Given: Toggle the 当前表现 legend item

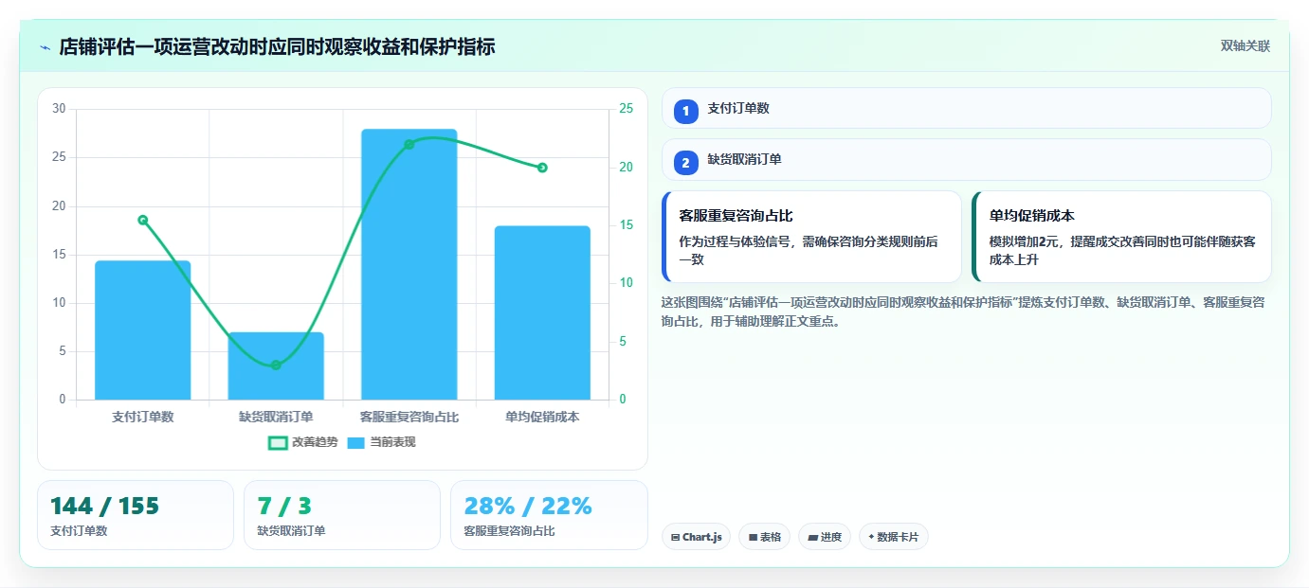Looking at the screenshot, I should (381, 442).
